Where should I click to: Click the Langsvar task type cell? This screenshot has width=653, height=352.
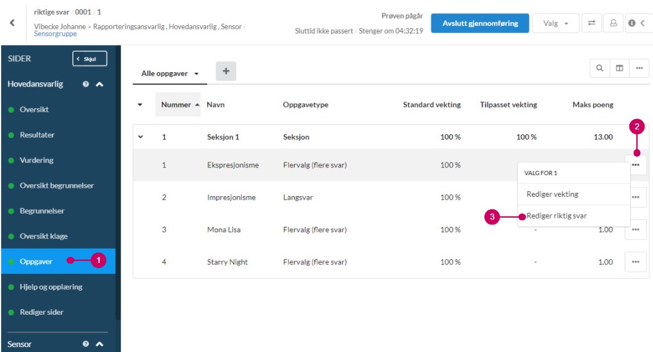tap(298, 197)
